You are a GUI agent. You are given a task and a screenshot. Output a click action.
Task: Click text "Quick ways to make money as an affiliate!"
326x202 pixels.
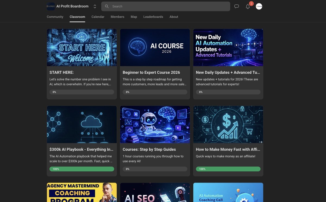tap(225, 156)
